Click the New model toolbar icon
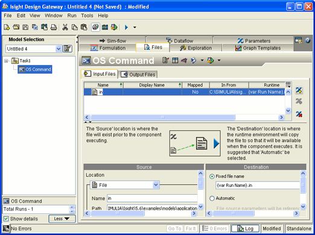 (x=7, y=27)
